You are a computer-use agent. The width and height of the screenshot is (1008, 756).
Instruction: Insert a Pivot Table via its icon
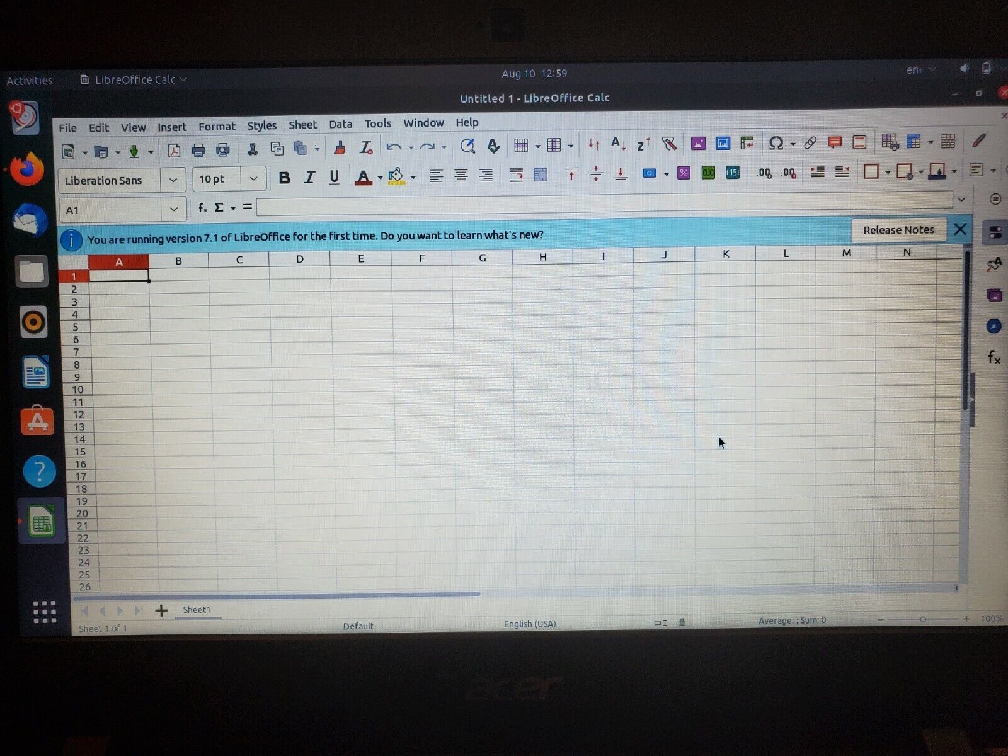pos(747,143)
